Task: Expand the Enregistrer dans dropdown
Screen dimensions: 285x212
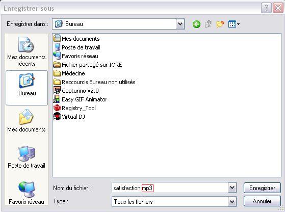Action: [x=180, y=24]
